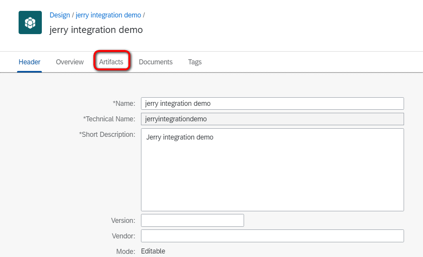This screenshot has height=257, width=423.
Task: Click the Technical Name read-only field
Action: click(x=272, y=119)
